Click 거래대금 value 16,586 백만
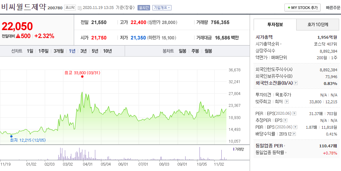Screen dimensions: 341x171 (x=227, y=38)
